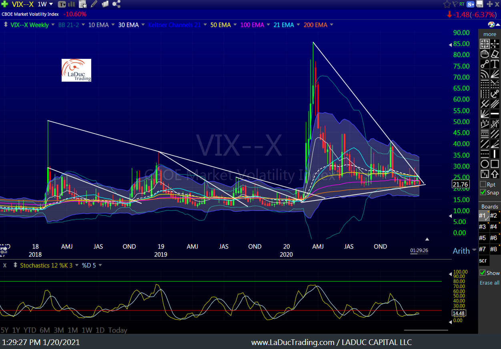This screenshot has height=349, width=501.
Task: Select the pencil drawing icon in top toolbar
Action: tap(94, 4)
